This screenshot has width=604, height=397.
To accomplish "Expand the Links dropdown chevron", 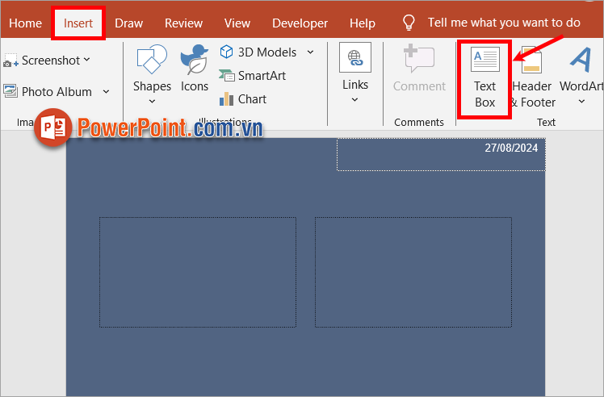I will [354, 100].
